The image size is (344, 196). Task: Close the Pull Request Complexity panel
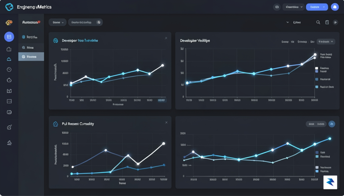(x=166, y=123)
